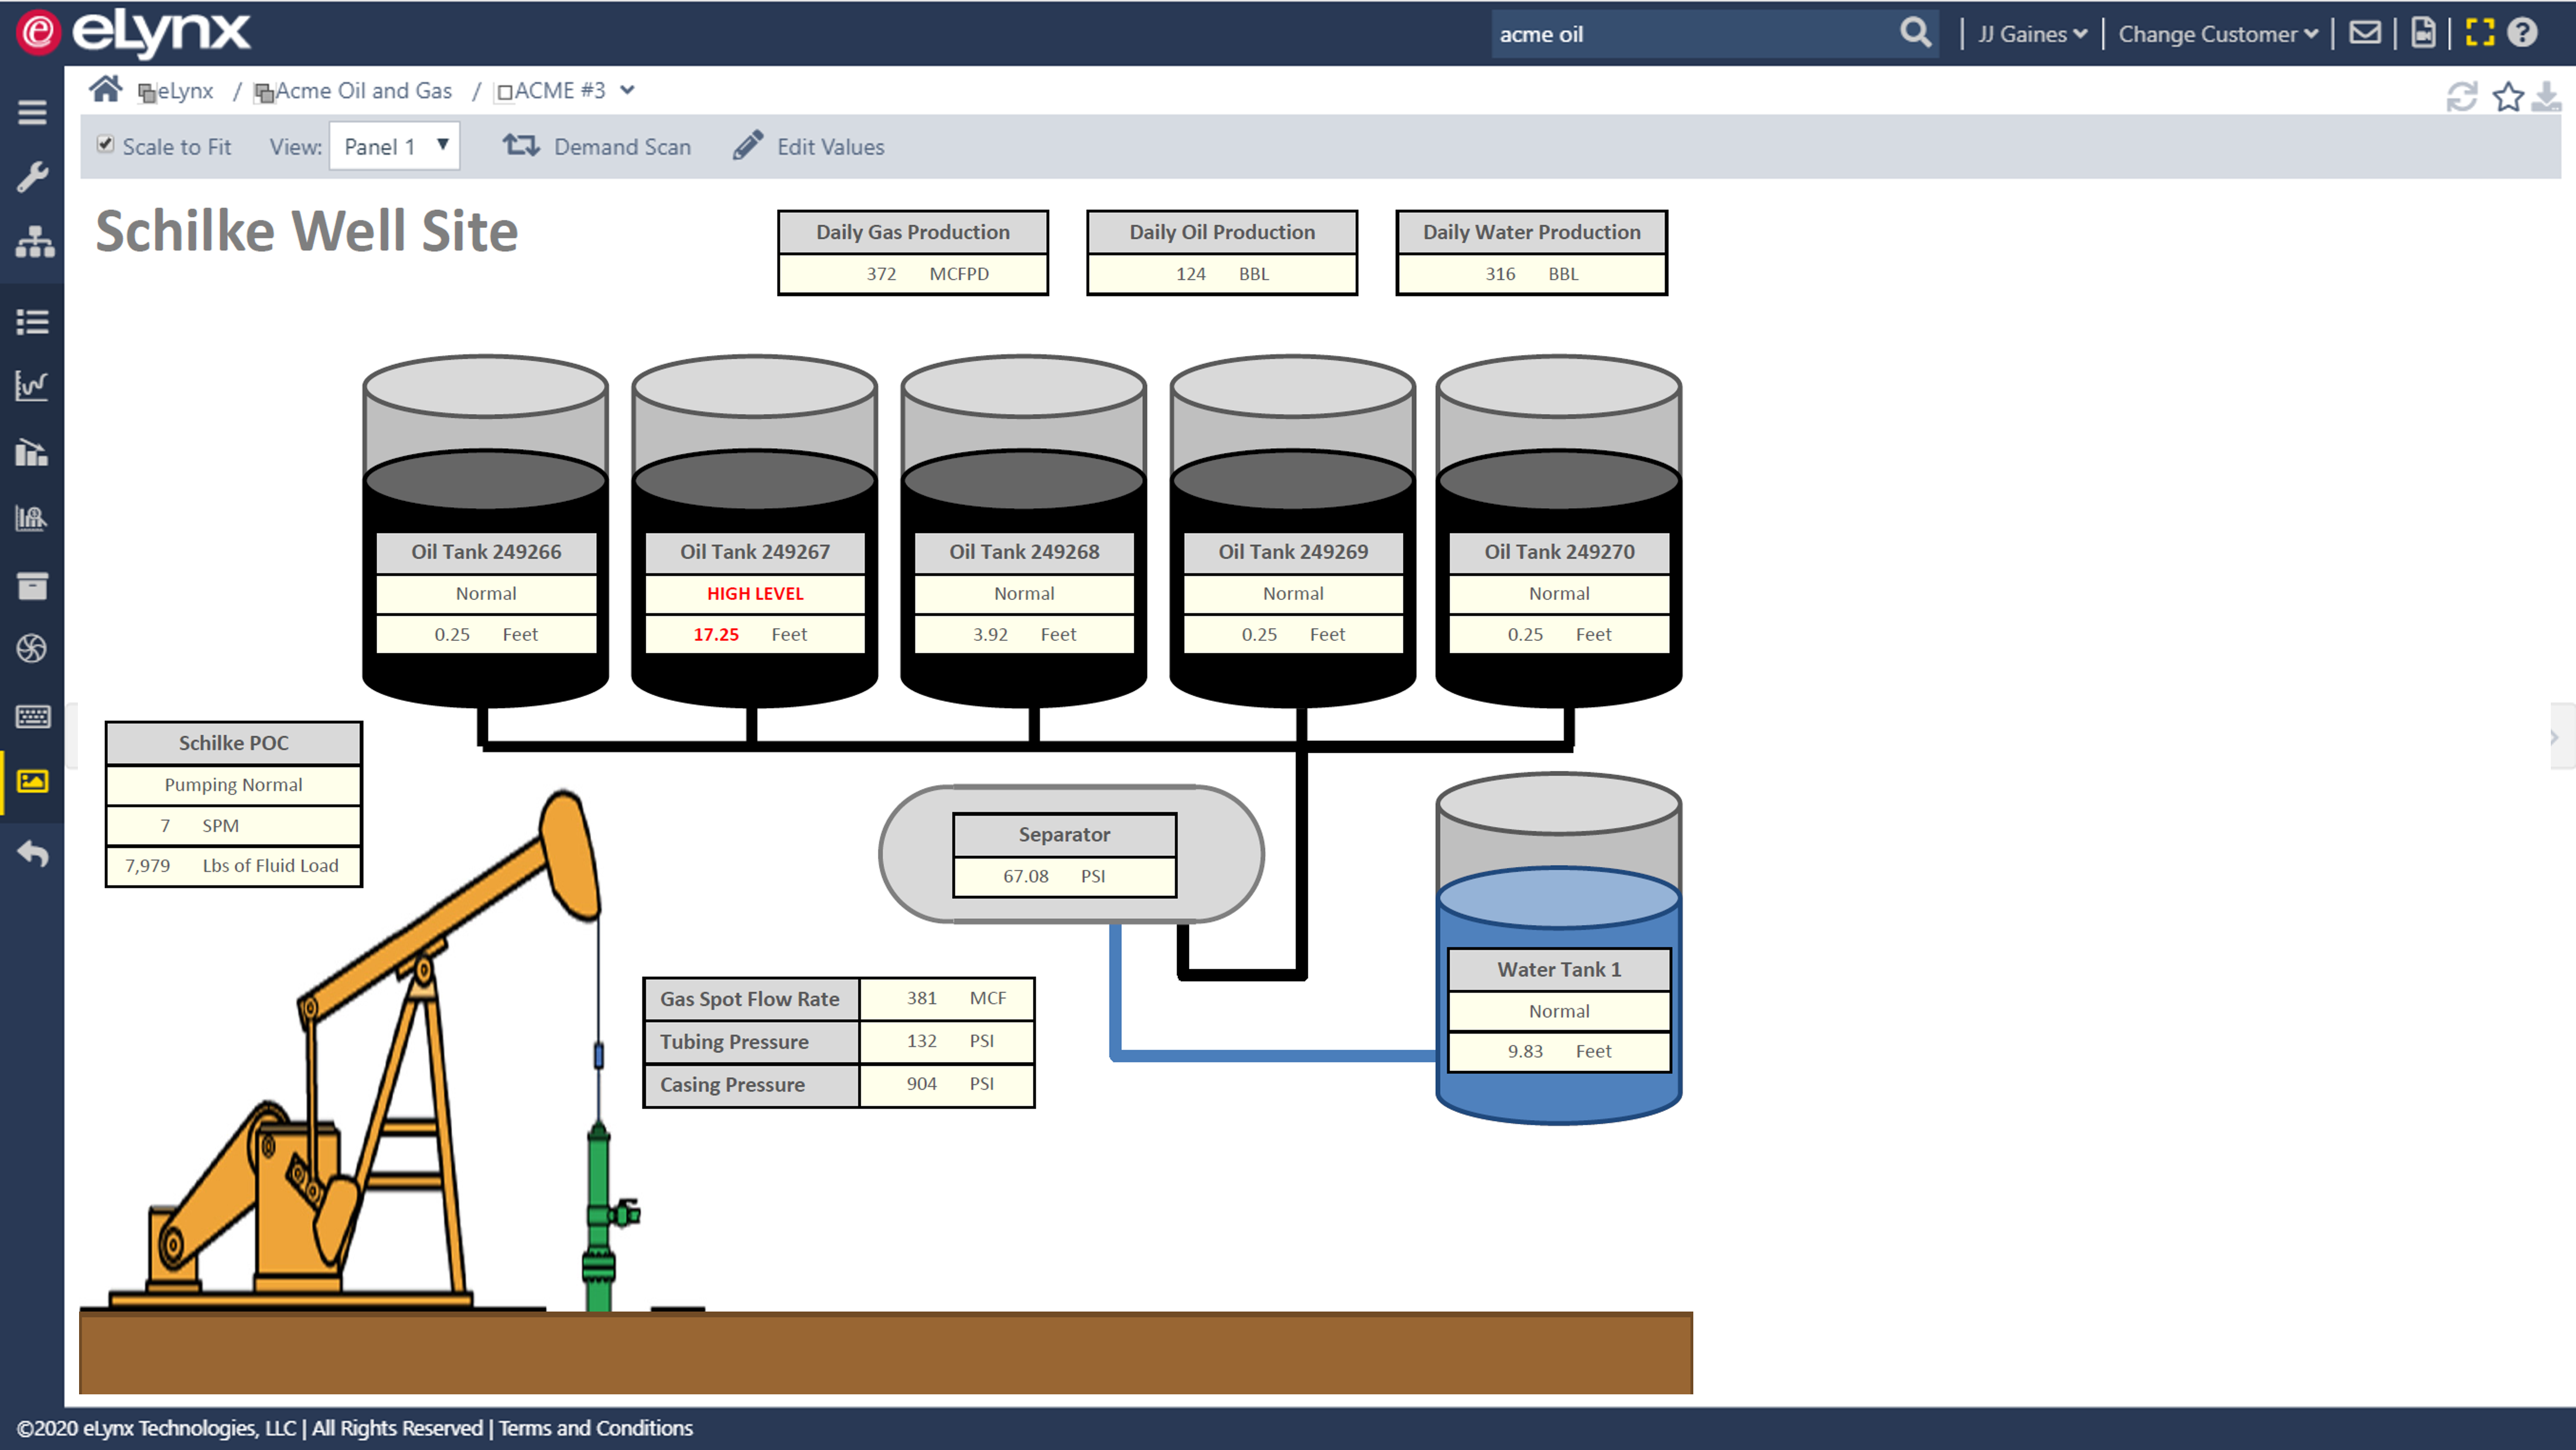Open the Change Customer dropdown
Screen dimensions: 2576x1450
(2218, 34)
